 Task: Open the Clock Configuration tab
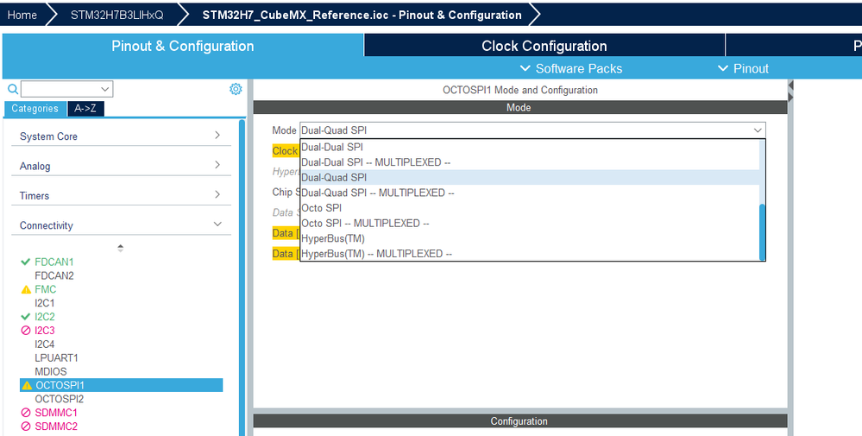pyautogui.click(x=544, y=46)
